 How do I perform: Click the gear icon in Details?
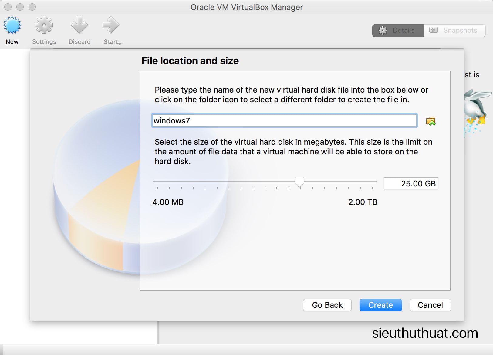click(x=383, y=31)
